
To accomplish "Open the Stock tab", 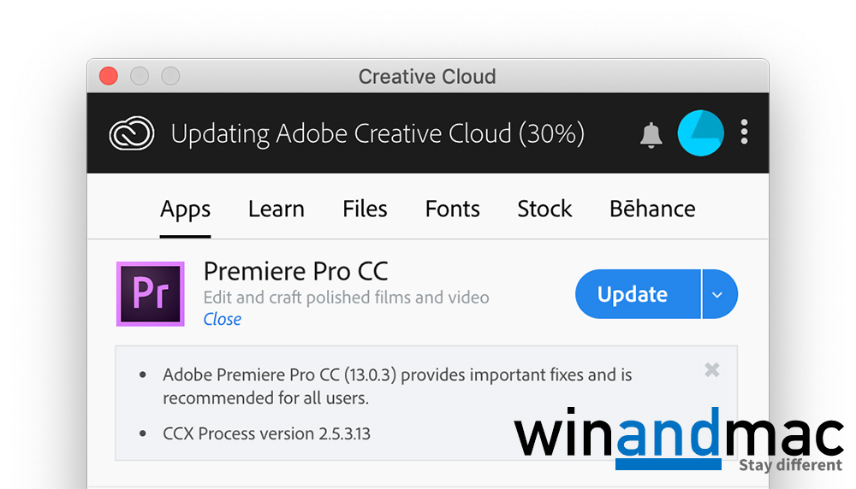I will coord(544,209).
